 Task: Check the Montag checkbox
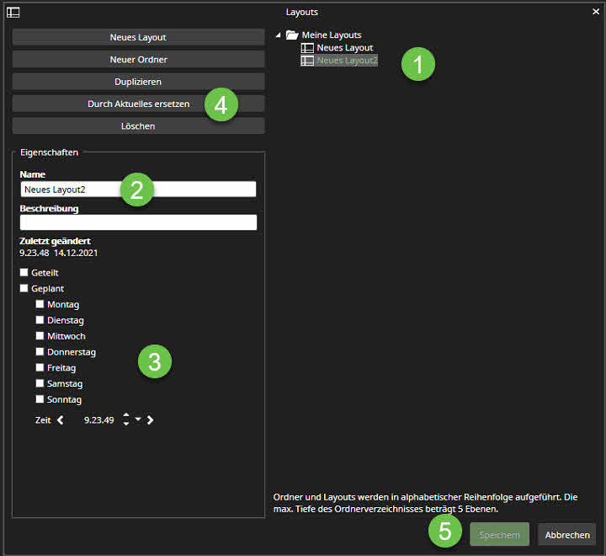tap(40, 304)
